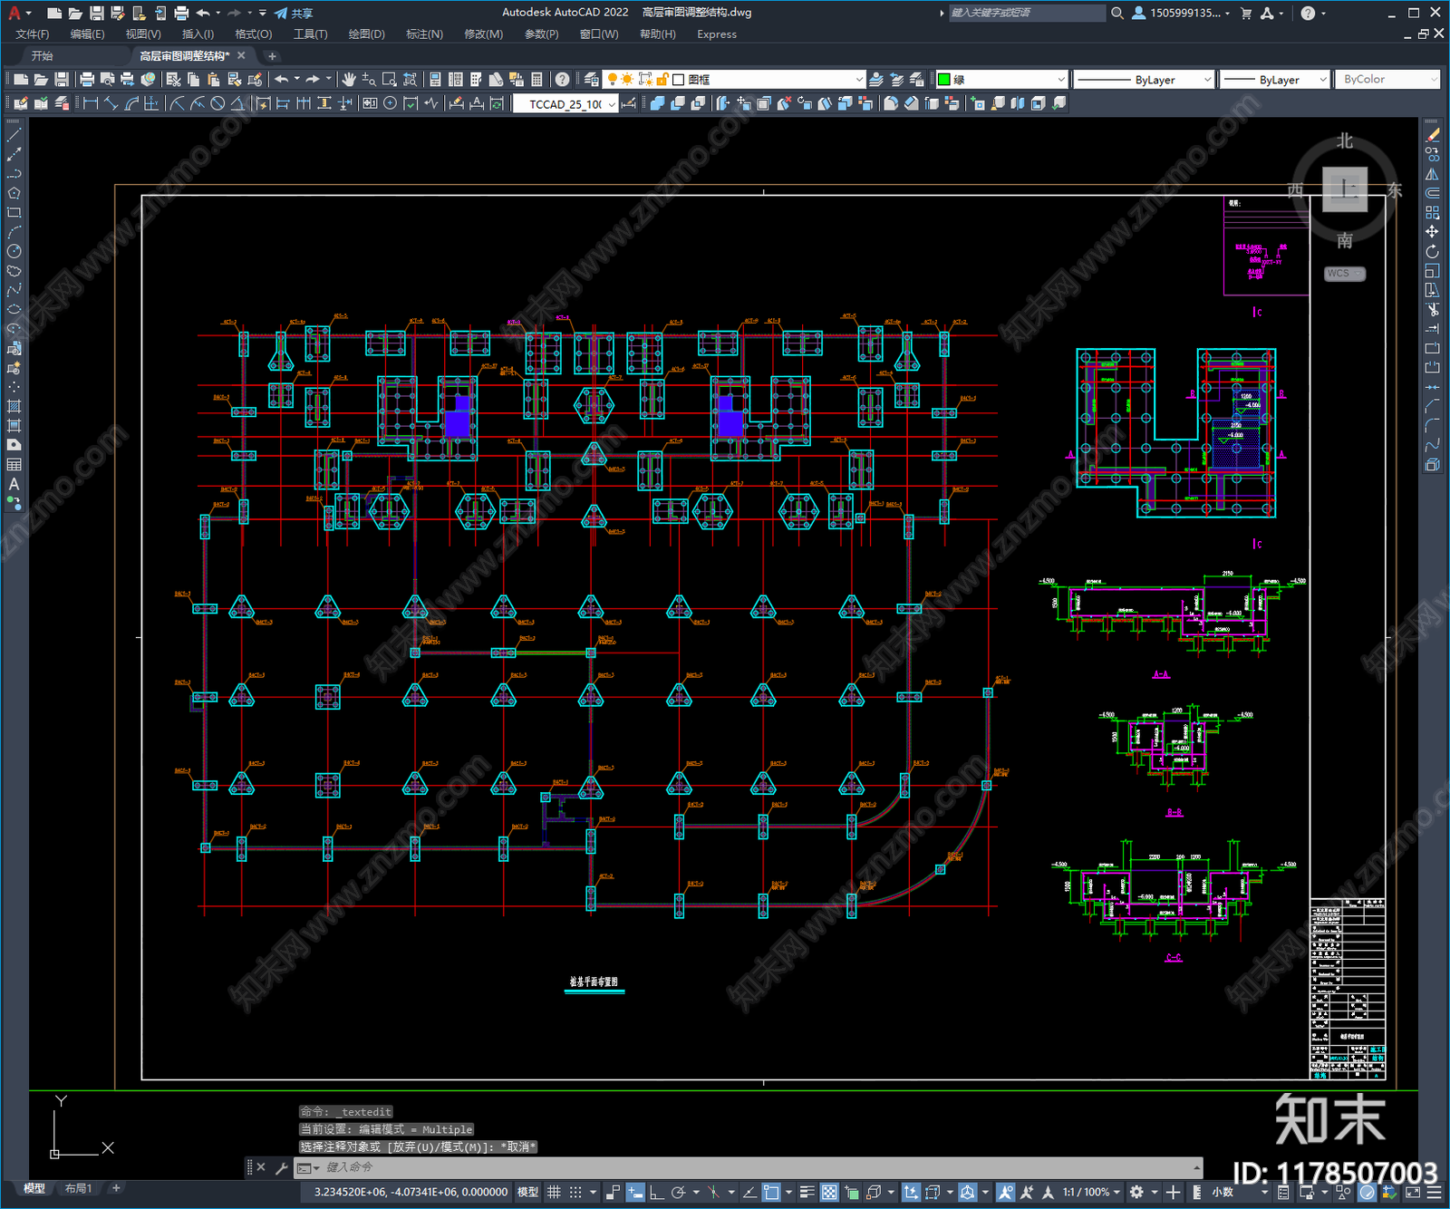Open the 文件(F) menu
The height and width of the screenshot is (1209, 1450).
[x=32, y=34]
